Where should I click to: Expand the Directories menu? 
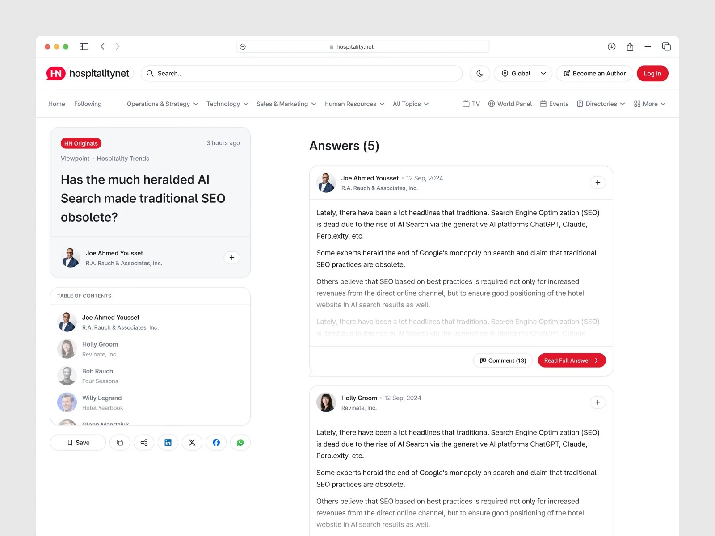[601, 104]
